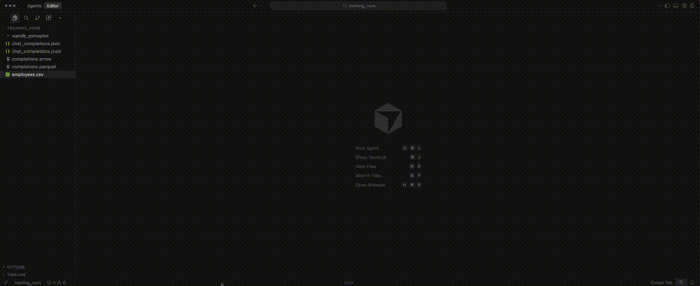This screenshot has height=286, width=700.
Task: Click the Hide Files shortcut
Action: [388, 166]
